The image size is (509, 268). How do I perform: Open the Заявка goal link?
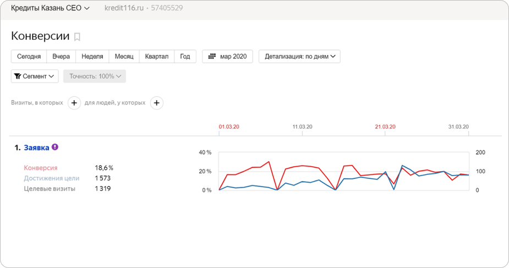[36, 147]
